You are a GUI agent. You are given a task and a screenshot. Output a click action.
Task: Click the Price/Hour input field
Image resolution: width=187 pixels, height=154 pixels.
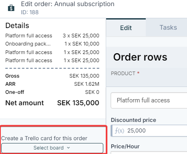point(149,152)
